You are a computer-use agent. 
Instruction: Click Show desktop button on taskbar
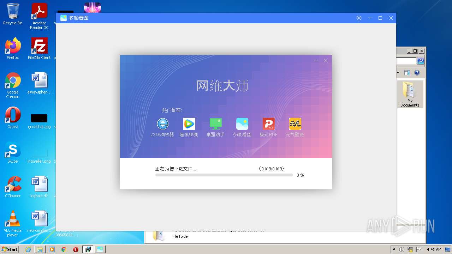(x=448, y=249)
